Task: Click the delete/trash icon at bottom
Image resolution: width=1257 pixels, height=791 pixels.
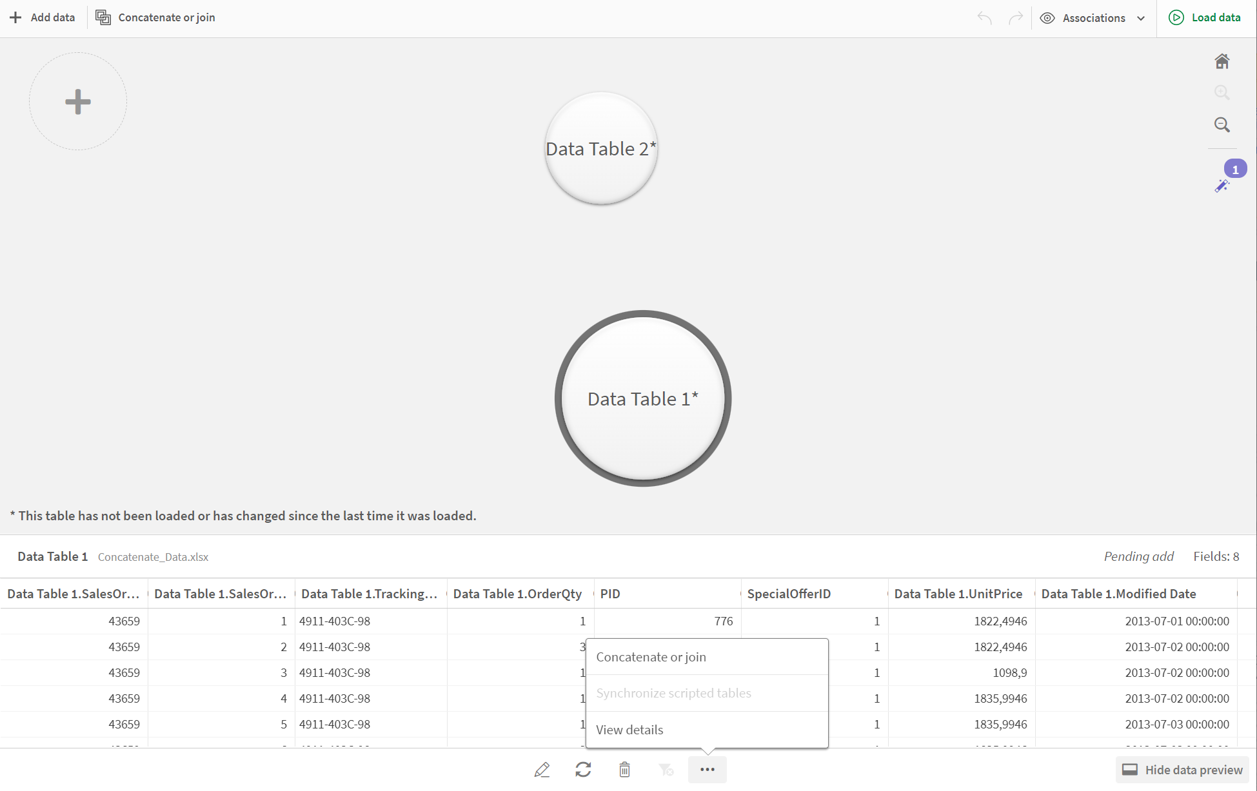Action: (x=626, y=770)
